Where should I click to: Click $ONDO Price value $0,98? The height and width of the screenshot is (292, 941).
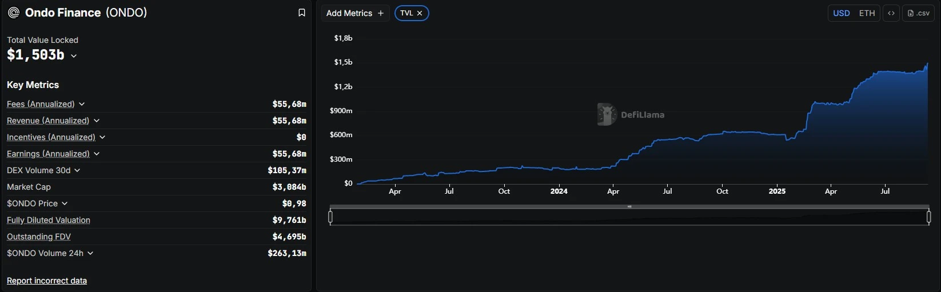(294, 203)
